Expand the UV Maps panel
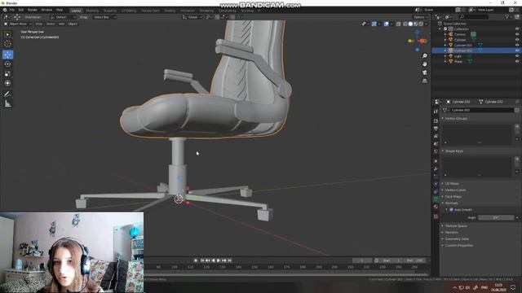Image resolution: width=522 pixels, height=293 pixels. 452,183
